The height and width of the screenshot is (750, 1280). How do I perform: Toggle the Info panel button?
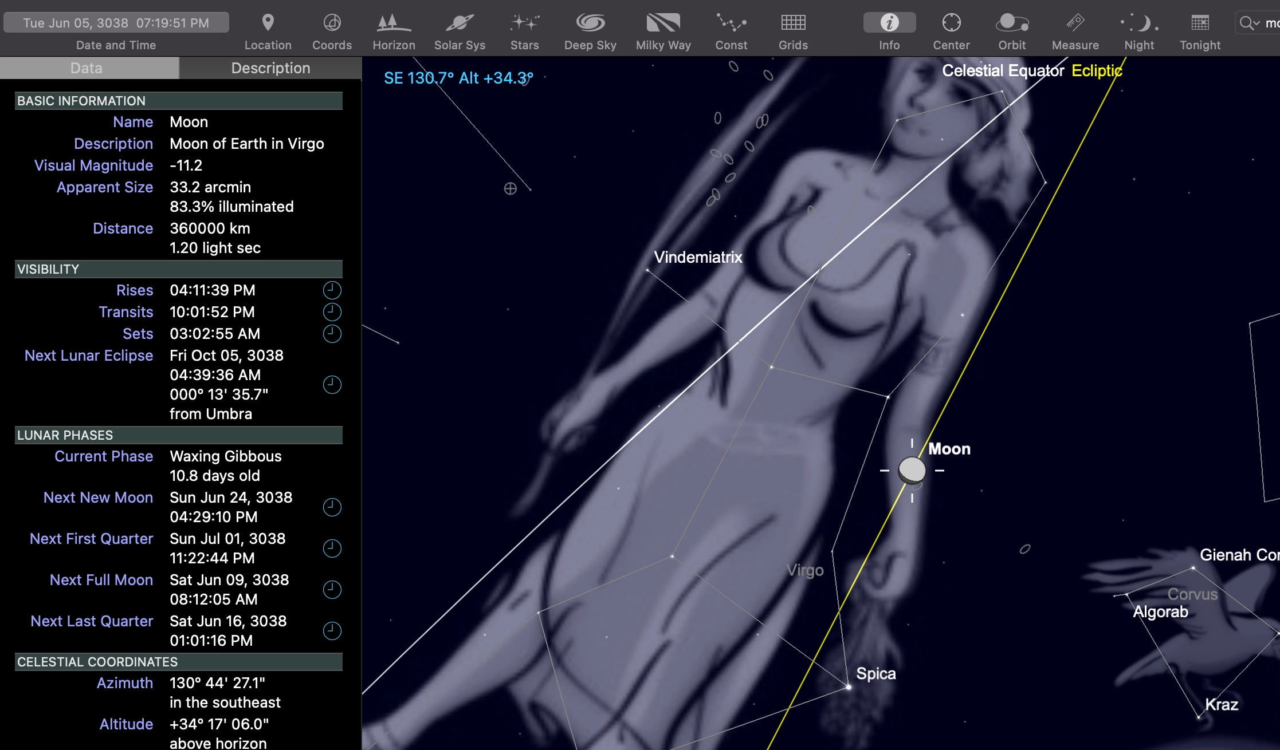889,23
